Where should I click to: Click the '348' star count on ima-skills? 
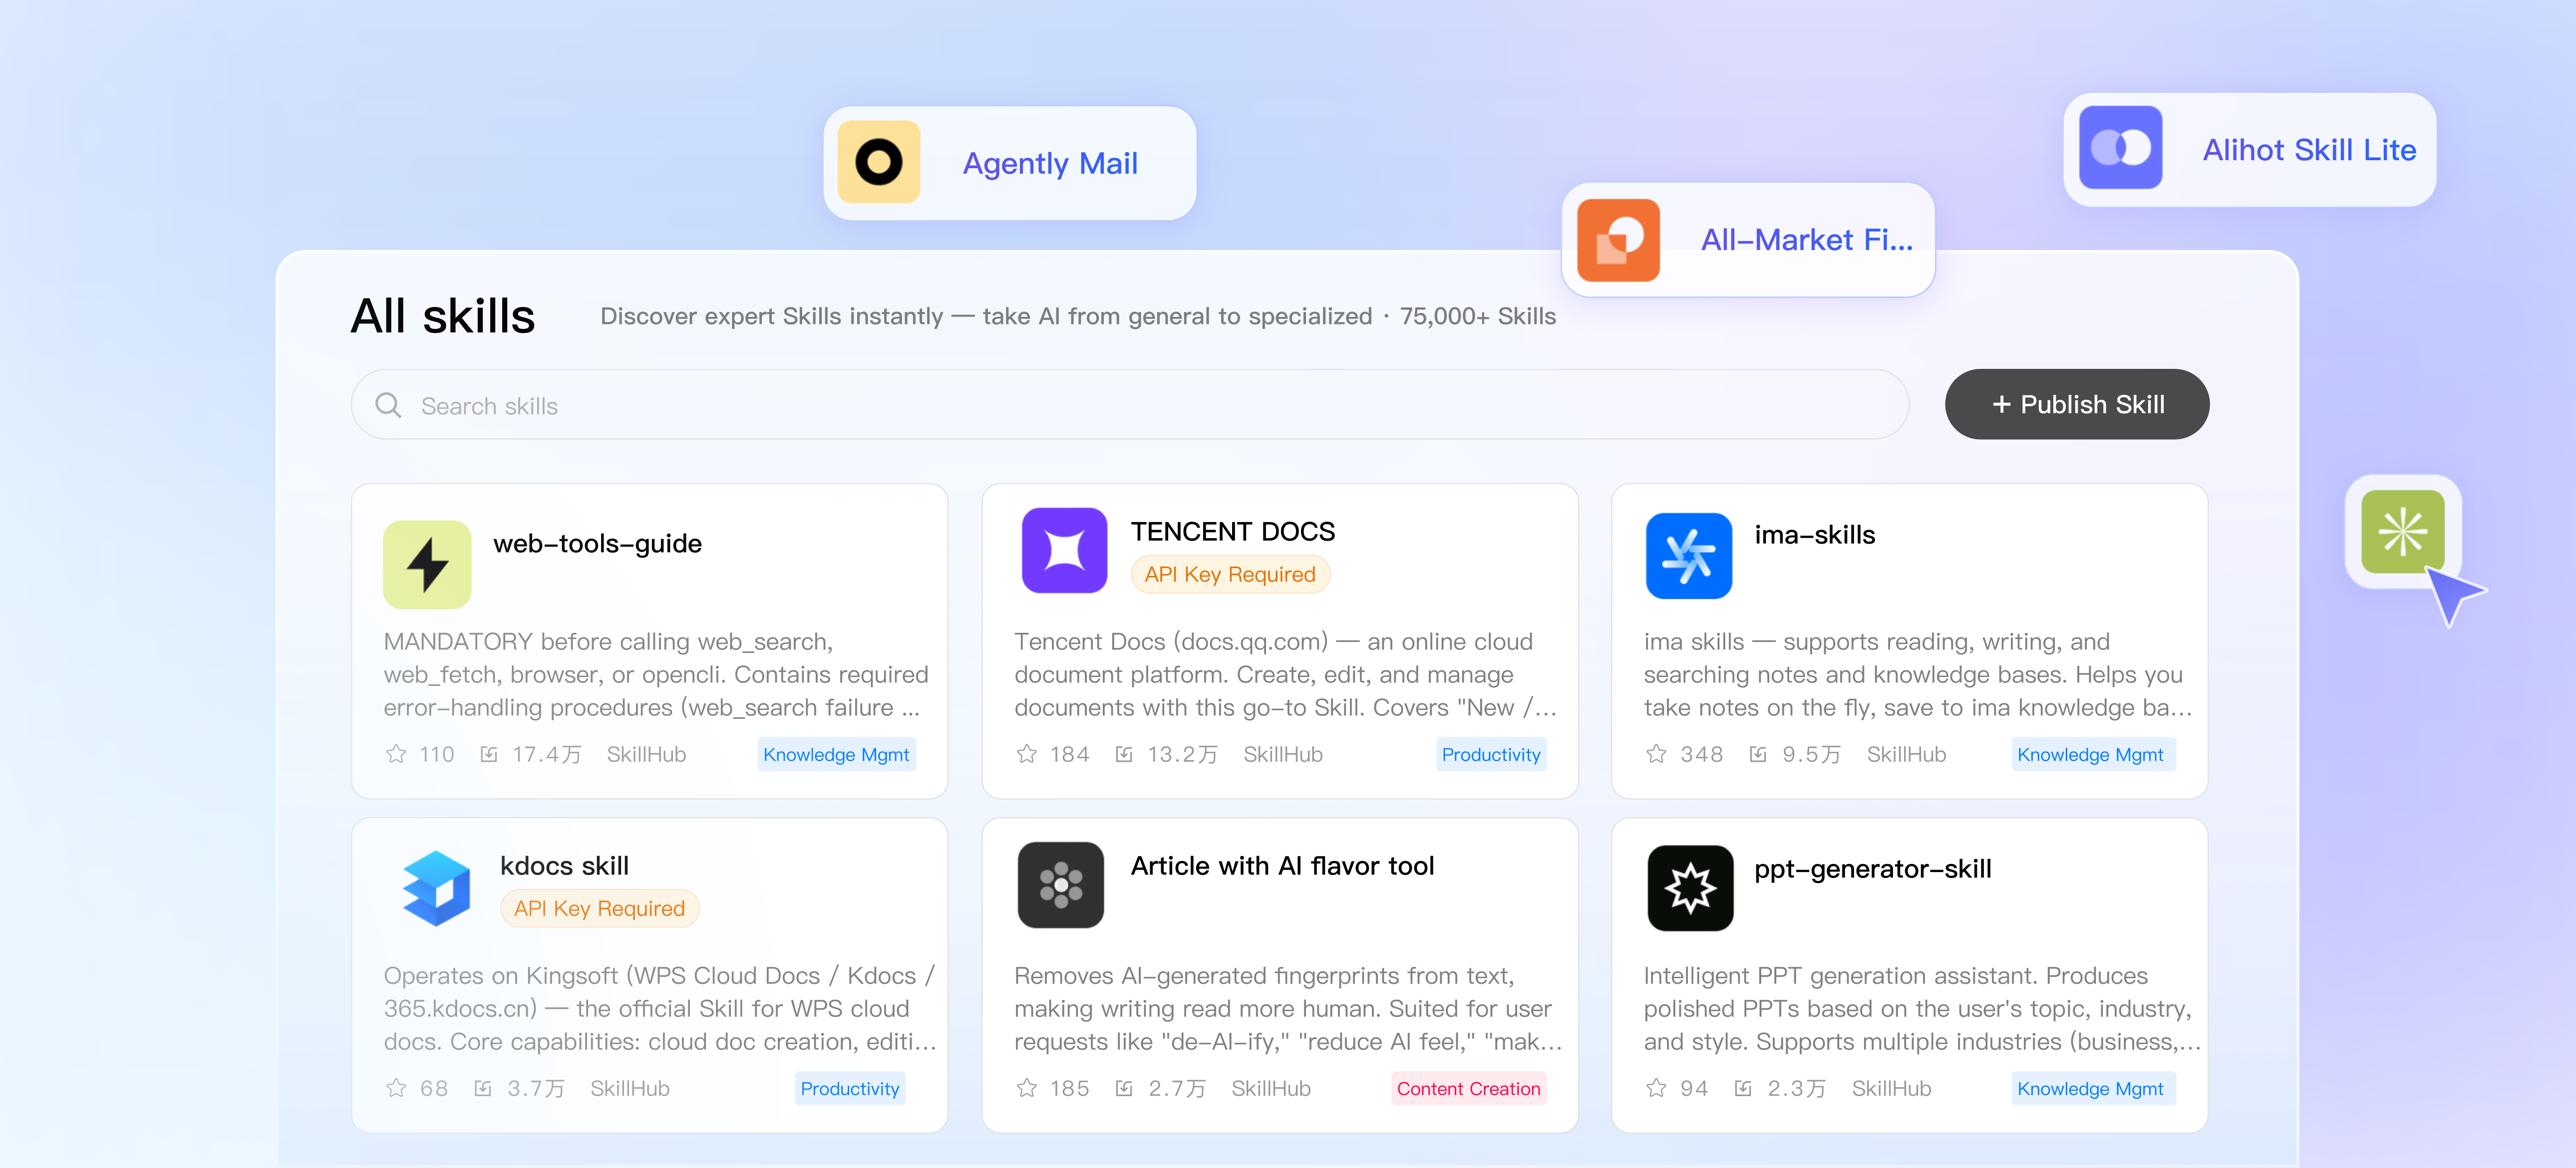1701,754
